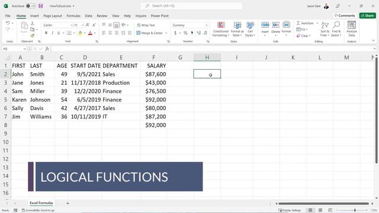Switch to the Data tab

pyautogui.click(x=88, y=16)
